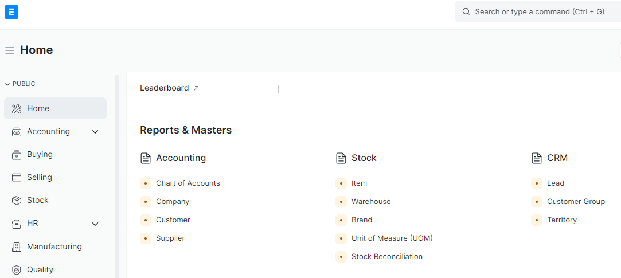Expand the HR sidebar chevron
The height and width of the screenshot is (278, 621).
point(95,224)
